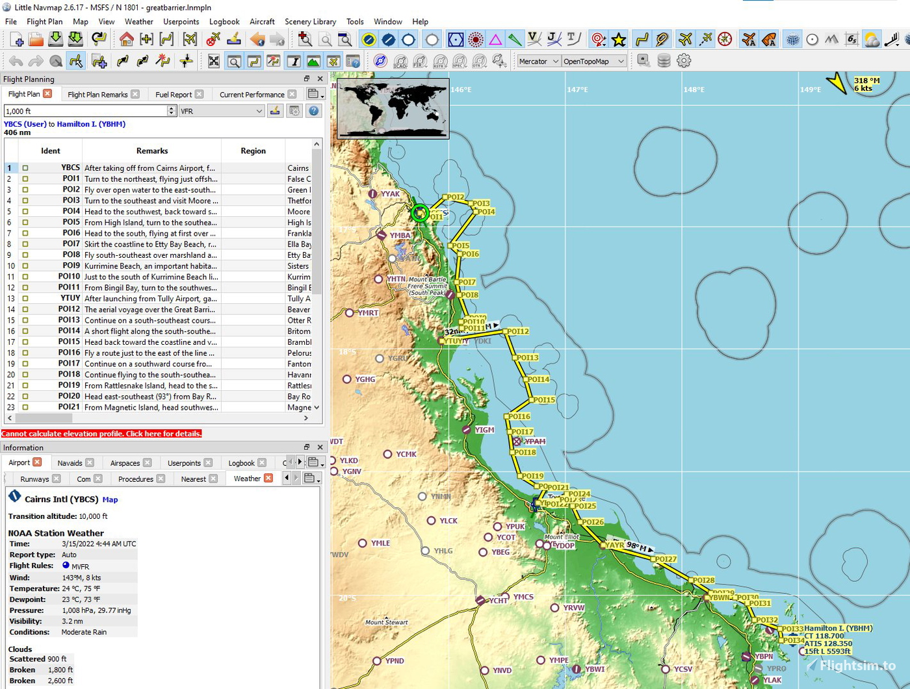The image size is (910, 689).
Task: Go to the home position with the house icon
Action: click(127, 40)
